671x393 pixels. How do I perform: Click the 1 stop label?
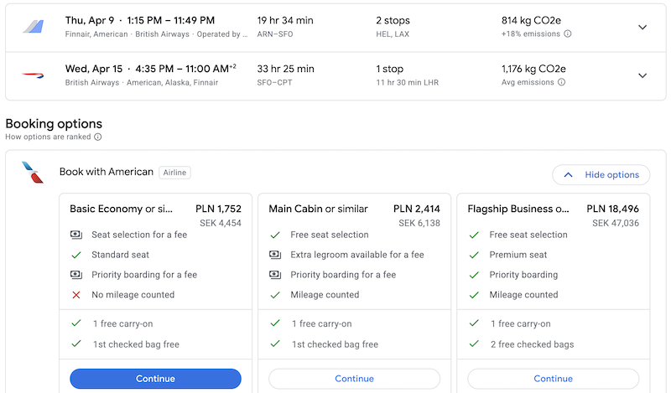389,69
